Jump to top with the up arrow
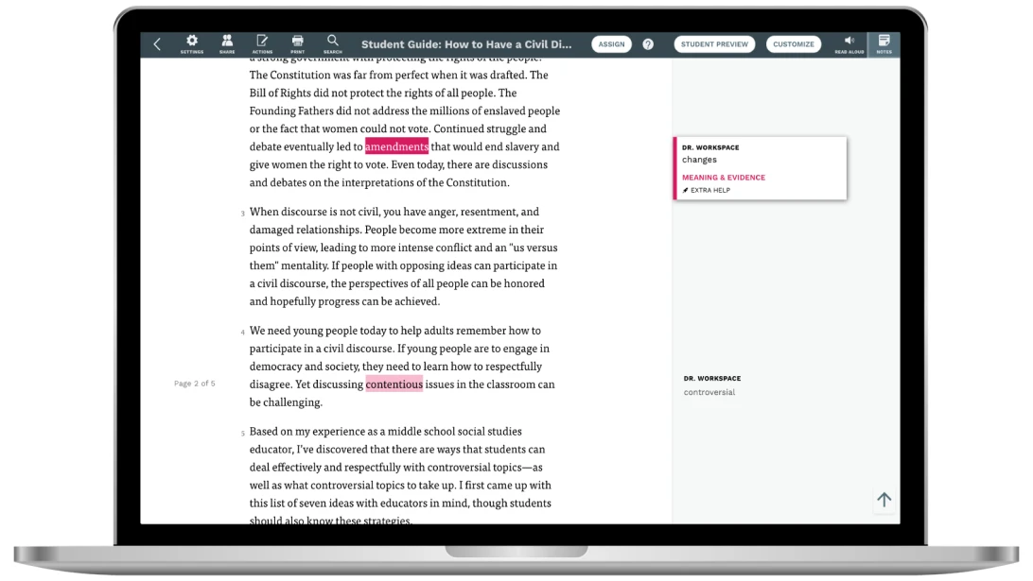This screenshot has width=1033, height=581. point(884,500)
